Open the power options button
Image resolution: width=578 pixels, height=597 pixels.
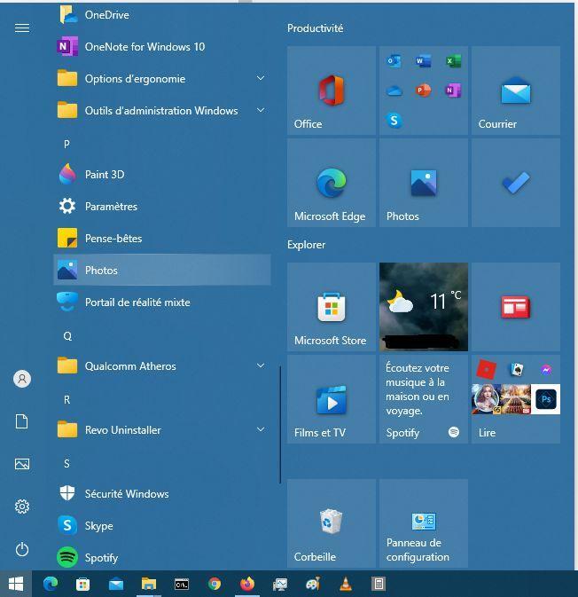point(22,549)
